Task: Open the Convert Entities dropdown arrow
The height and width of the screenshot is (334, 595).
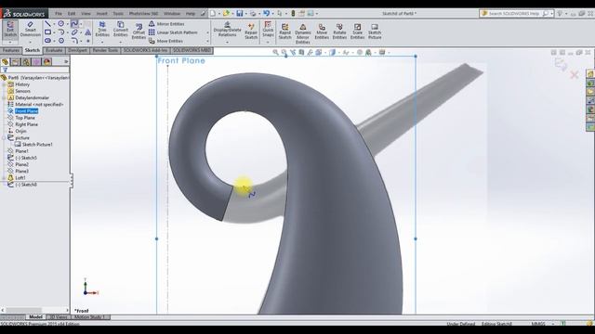Action: (121, 42)
